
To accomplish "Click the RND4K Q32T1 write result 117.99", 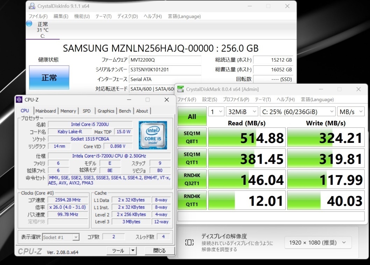I will (326, 180).
